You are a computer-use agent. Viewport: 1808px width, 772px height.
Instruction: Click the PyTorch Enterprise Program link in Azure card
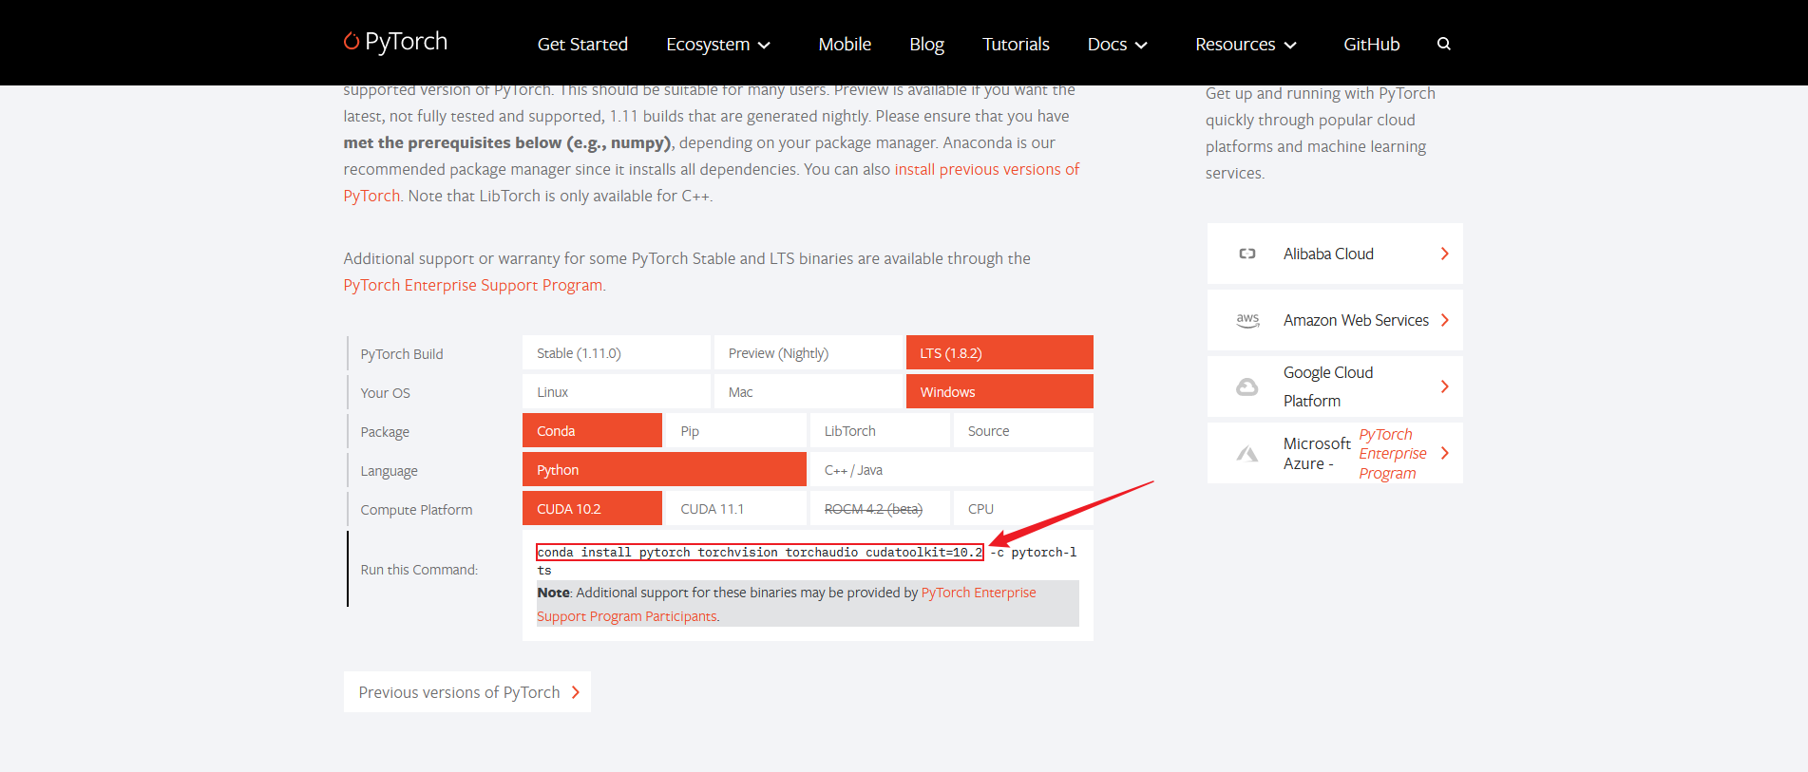[x=1393, y=454]
